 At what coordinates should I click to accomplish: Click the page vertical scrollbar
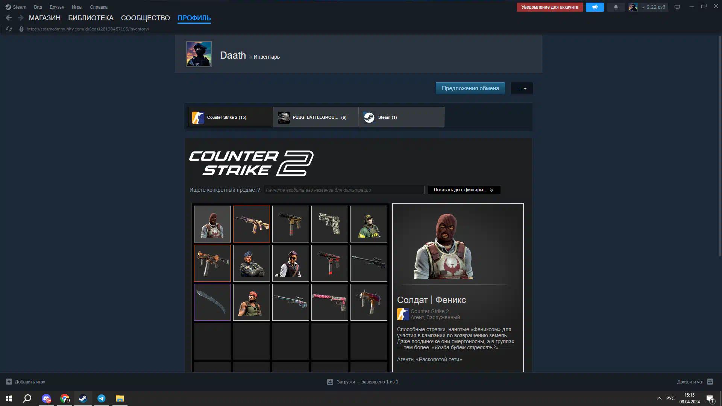pos(720,147)
